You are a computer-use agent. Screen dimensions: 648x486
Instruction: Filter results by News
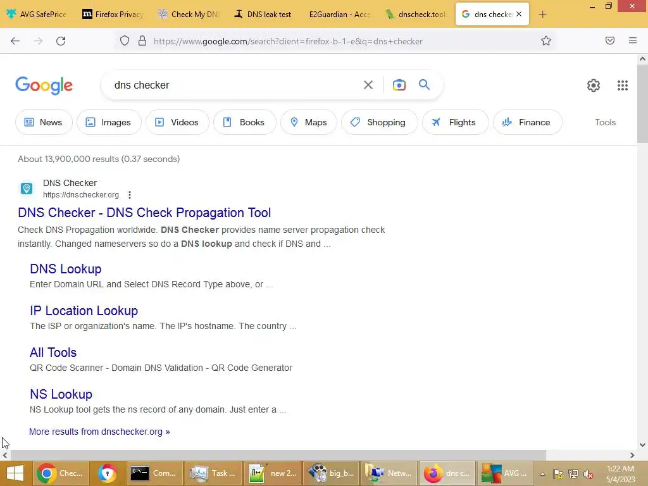point(44,122)
